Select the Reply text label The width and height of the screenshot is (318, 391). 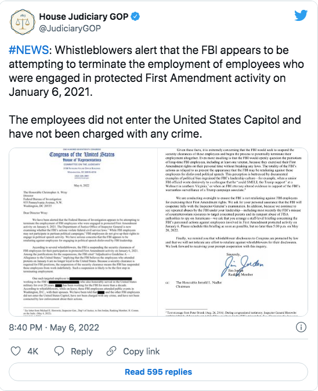[x=82, y=351]
